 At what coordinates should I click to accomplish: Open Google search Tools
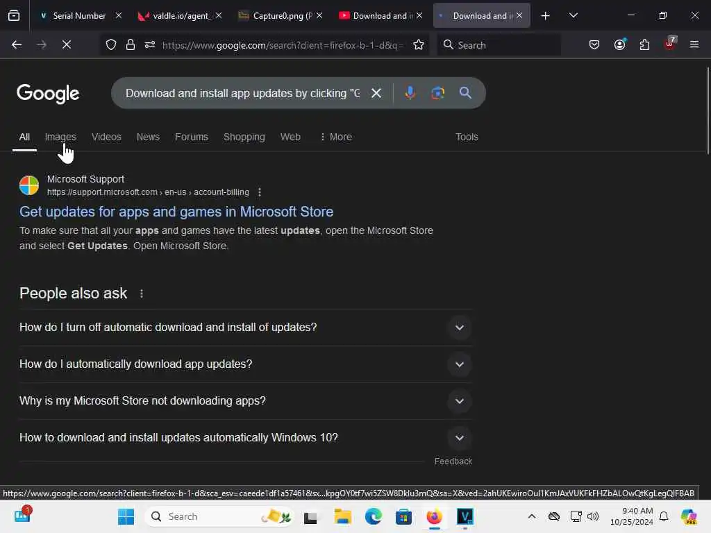click(x=467, y=137)
